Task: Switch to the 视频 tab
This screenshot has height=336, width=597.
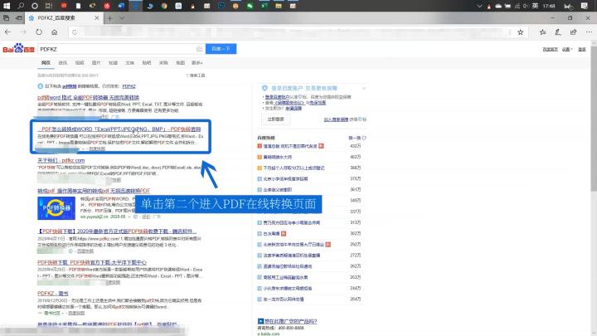Action: point(80,63)
